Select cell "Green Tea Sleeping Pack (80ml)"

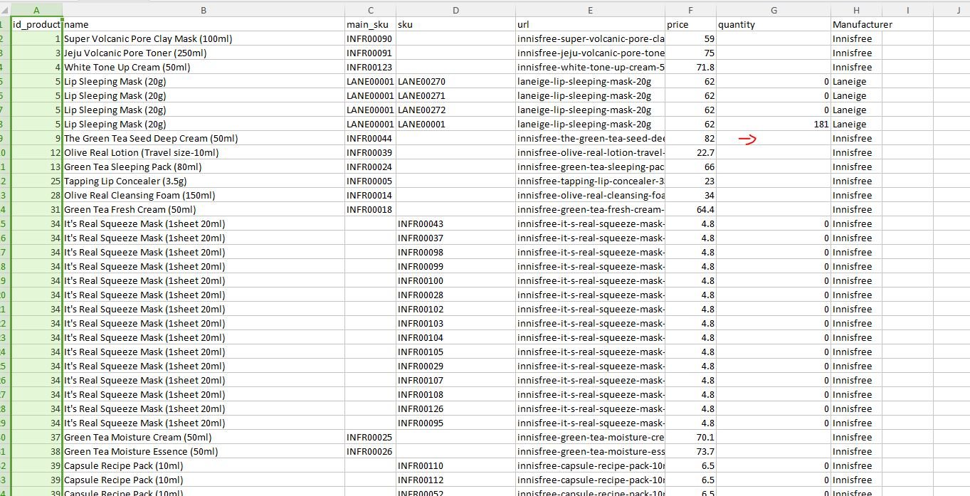(204, 167)
